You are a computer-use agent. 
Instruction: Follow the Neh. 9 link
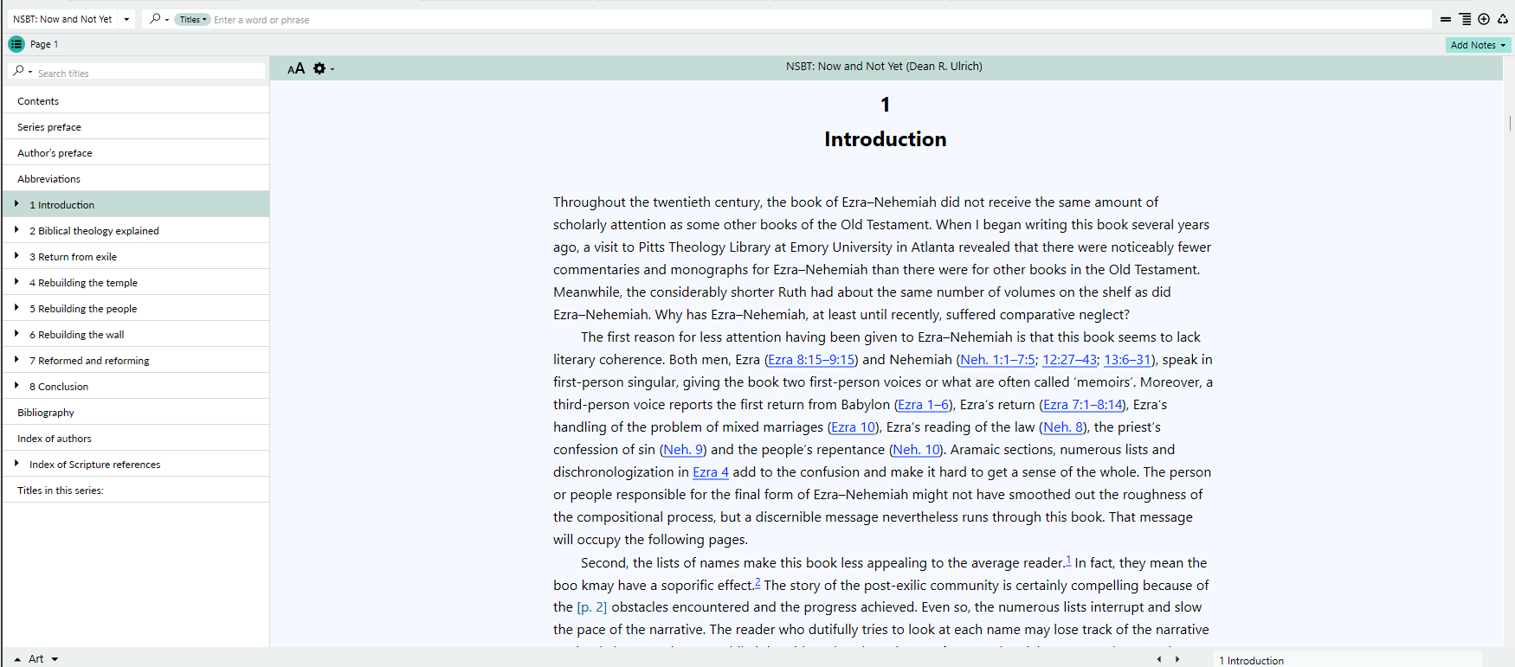pos(683,450)
